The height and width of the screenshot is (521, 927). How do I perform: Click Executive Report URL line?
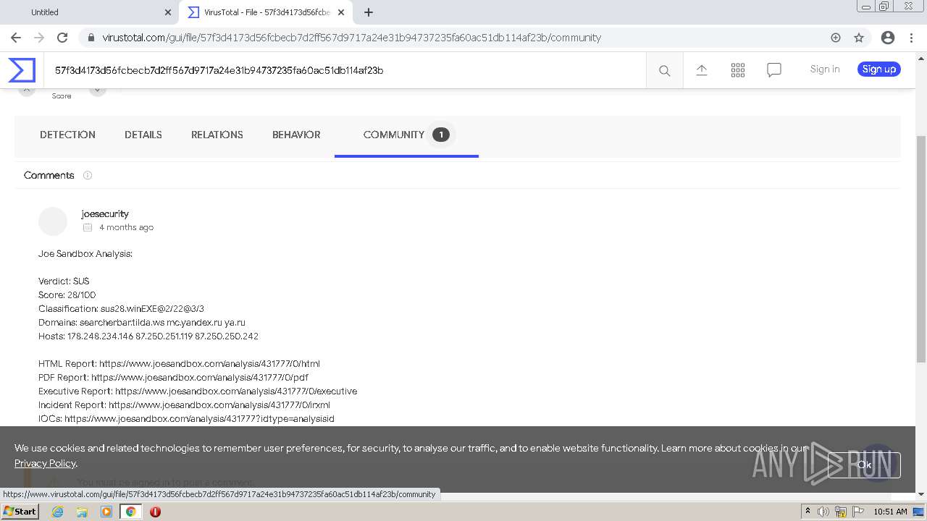tap(198, 391)
